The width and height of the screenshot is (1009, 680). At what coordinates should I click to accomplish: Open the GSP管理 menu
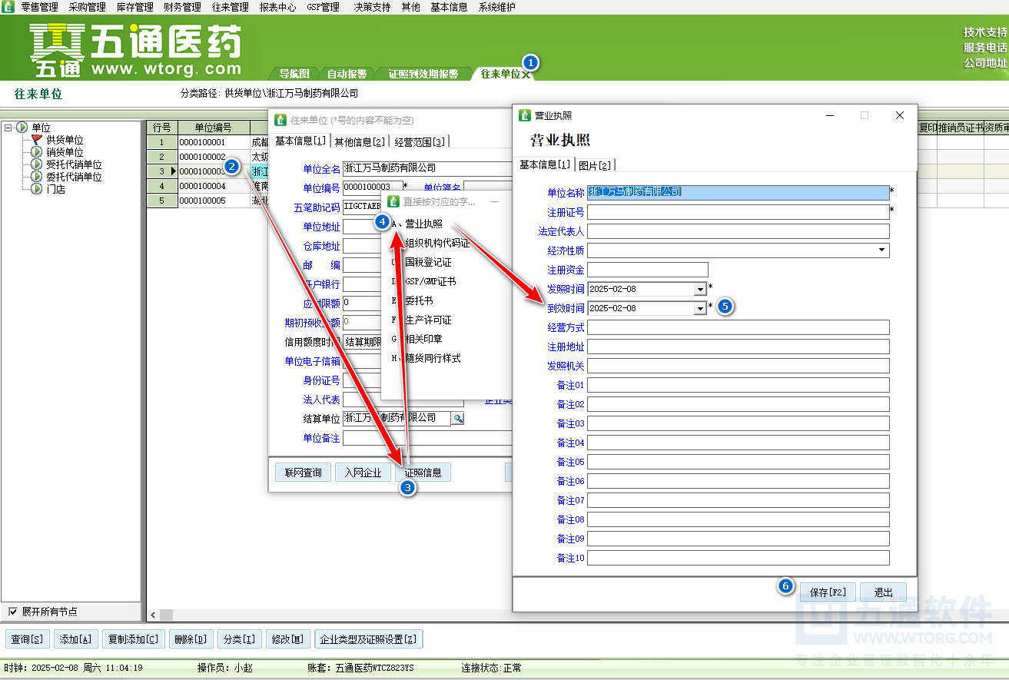tap(324, 7)
